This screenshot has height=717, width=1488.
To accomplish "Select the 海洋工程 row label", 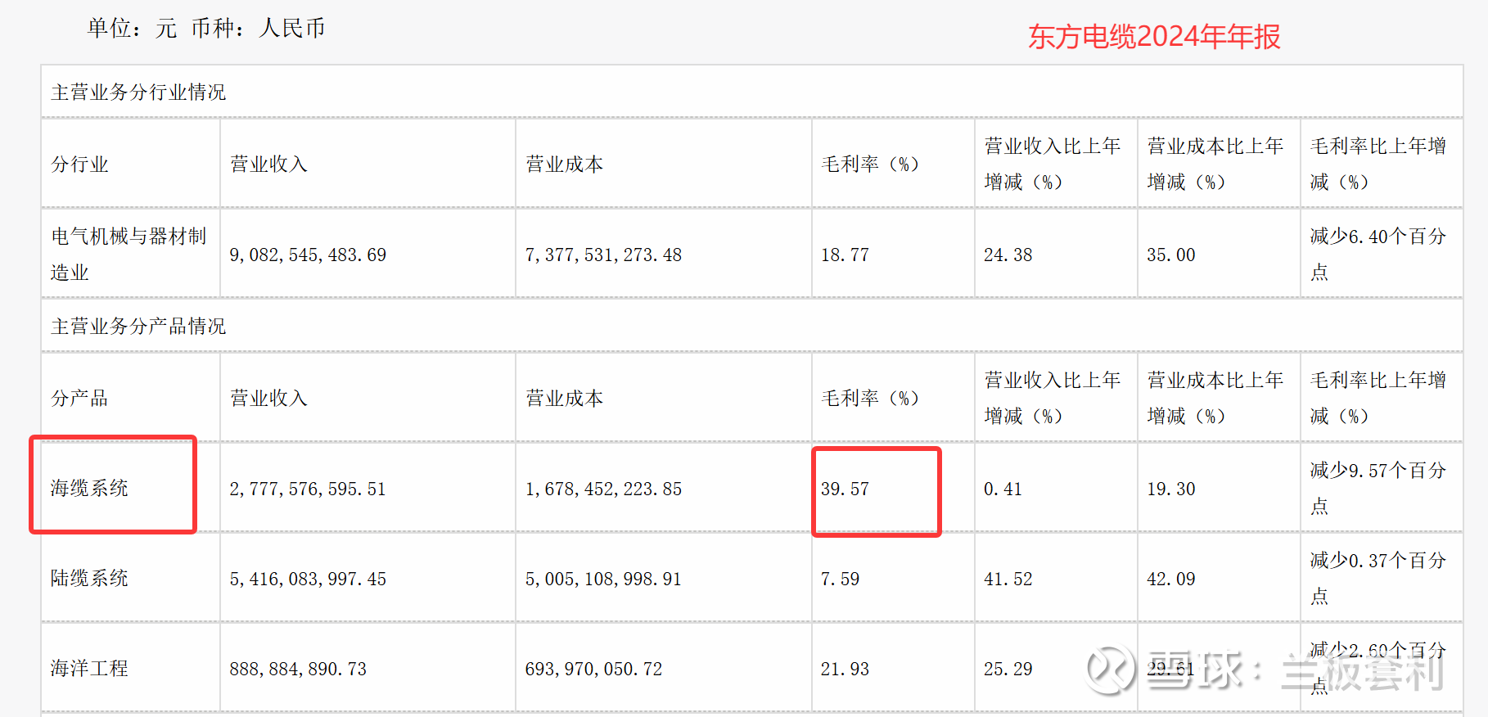I will tap(89, 669).
